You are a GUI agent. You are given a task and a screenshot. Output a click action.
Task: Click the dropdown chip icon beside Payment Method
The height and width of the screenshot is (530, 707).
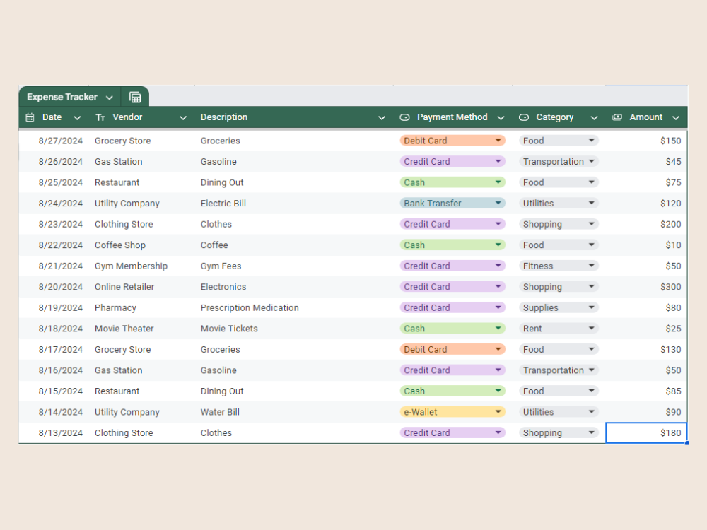pyautogui.click(x=404, y=117)
